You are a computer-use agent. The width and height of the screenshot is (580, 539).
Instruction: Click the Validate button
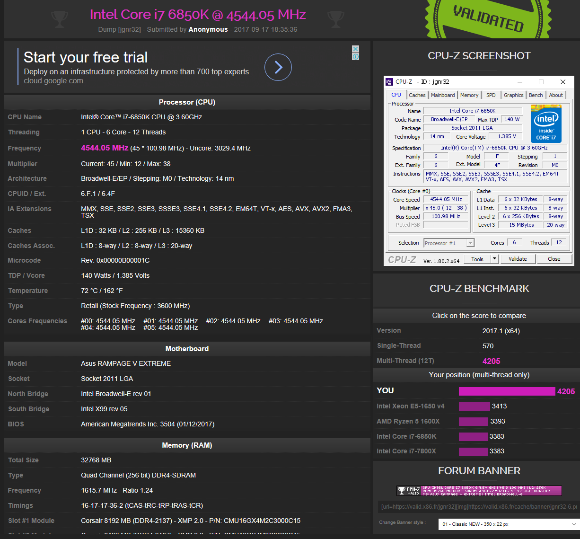[x=518, y=259]
